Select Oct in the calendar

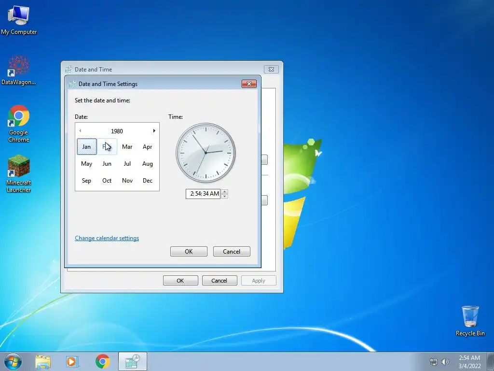click(x=107, y=181)
